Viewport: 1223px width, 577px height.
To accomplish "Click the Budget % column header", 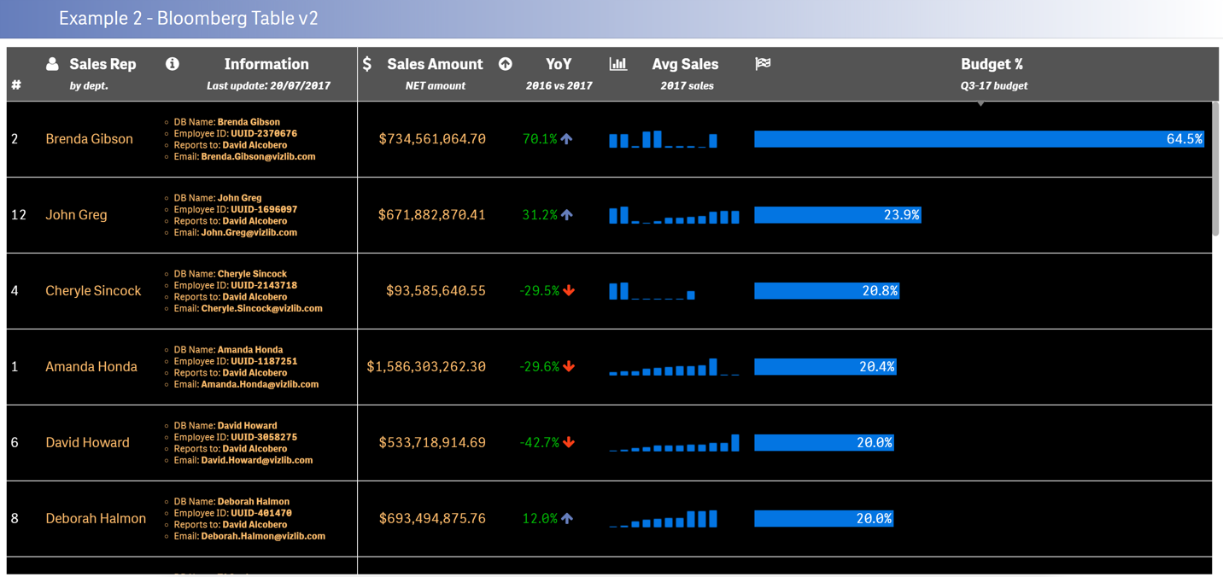I will click(992, 64).
